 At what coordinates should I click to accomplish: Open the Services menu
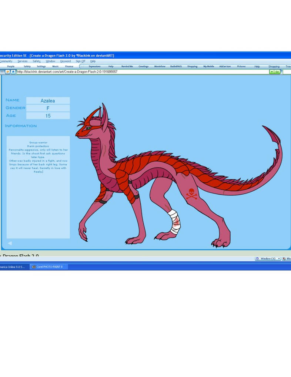click(x=23, y=61)
